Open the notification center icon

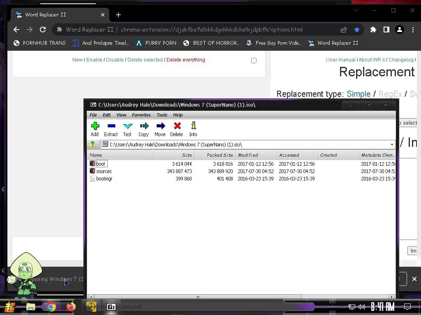pyautogui.click(x=407, y=307)
